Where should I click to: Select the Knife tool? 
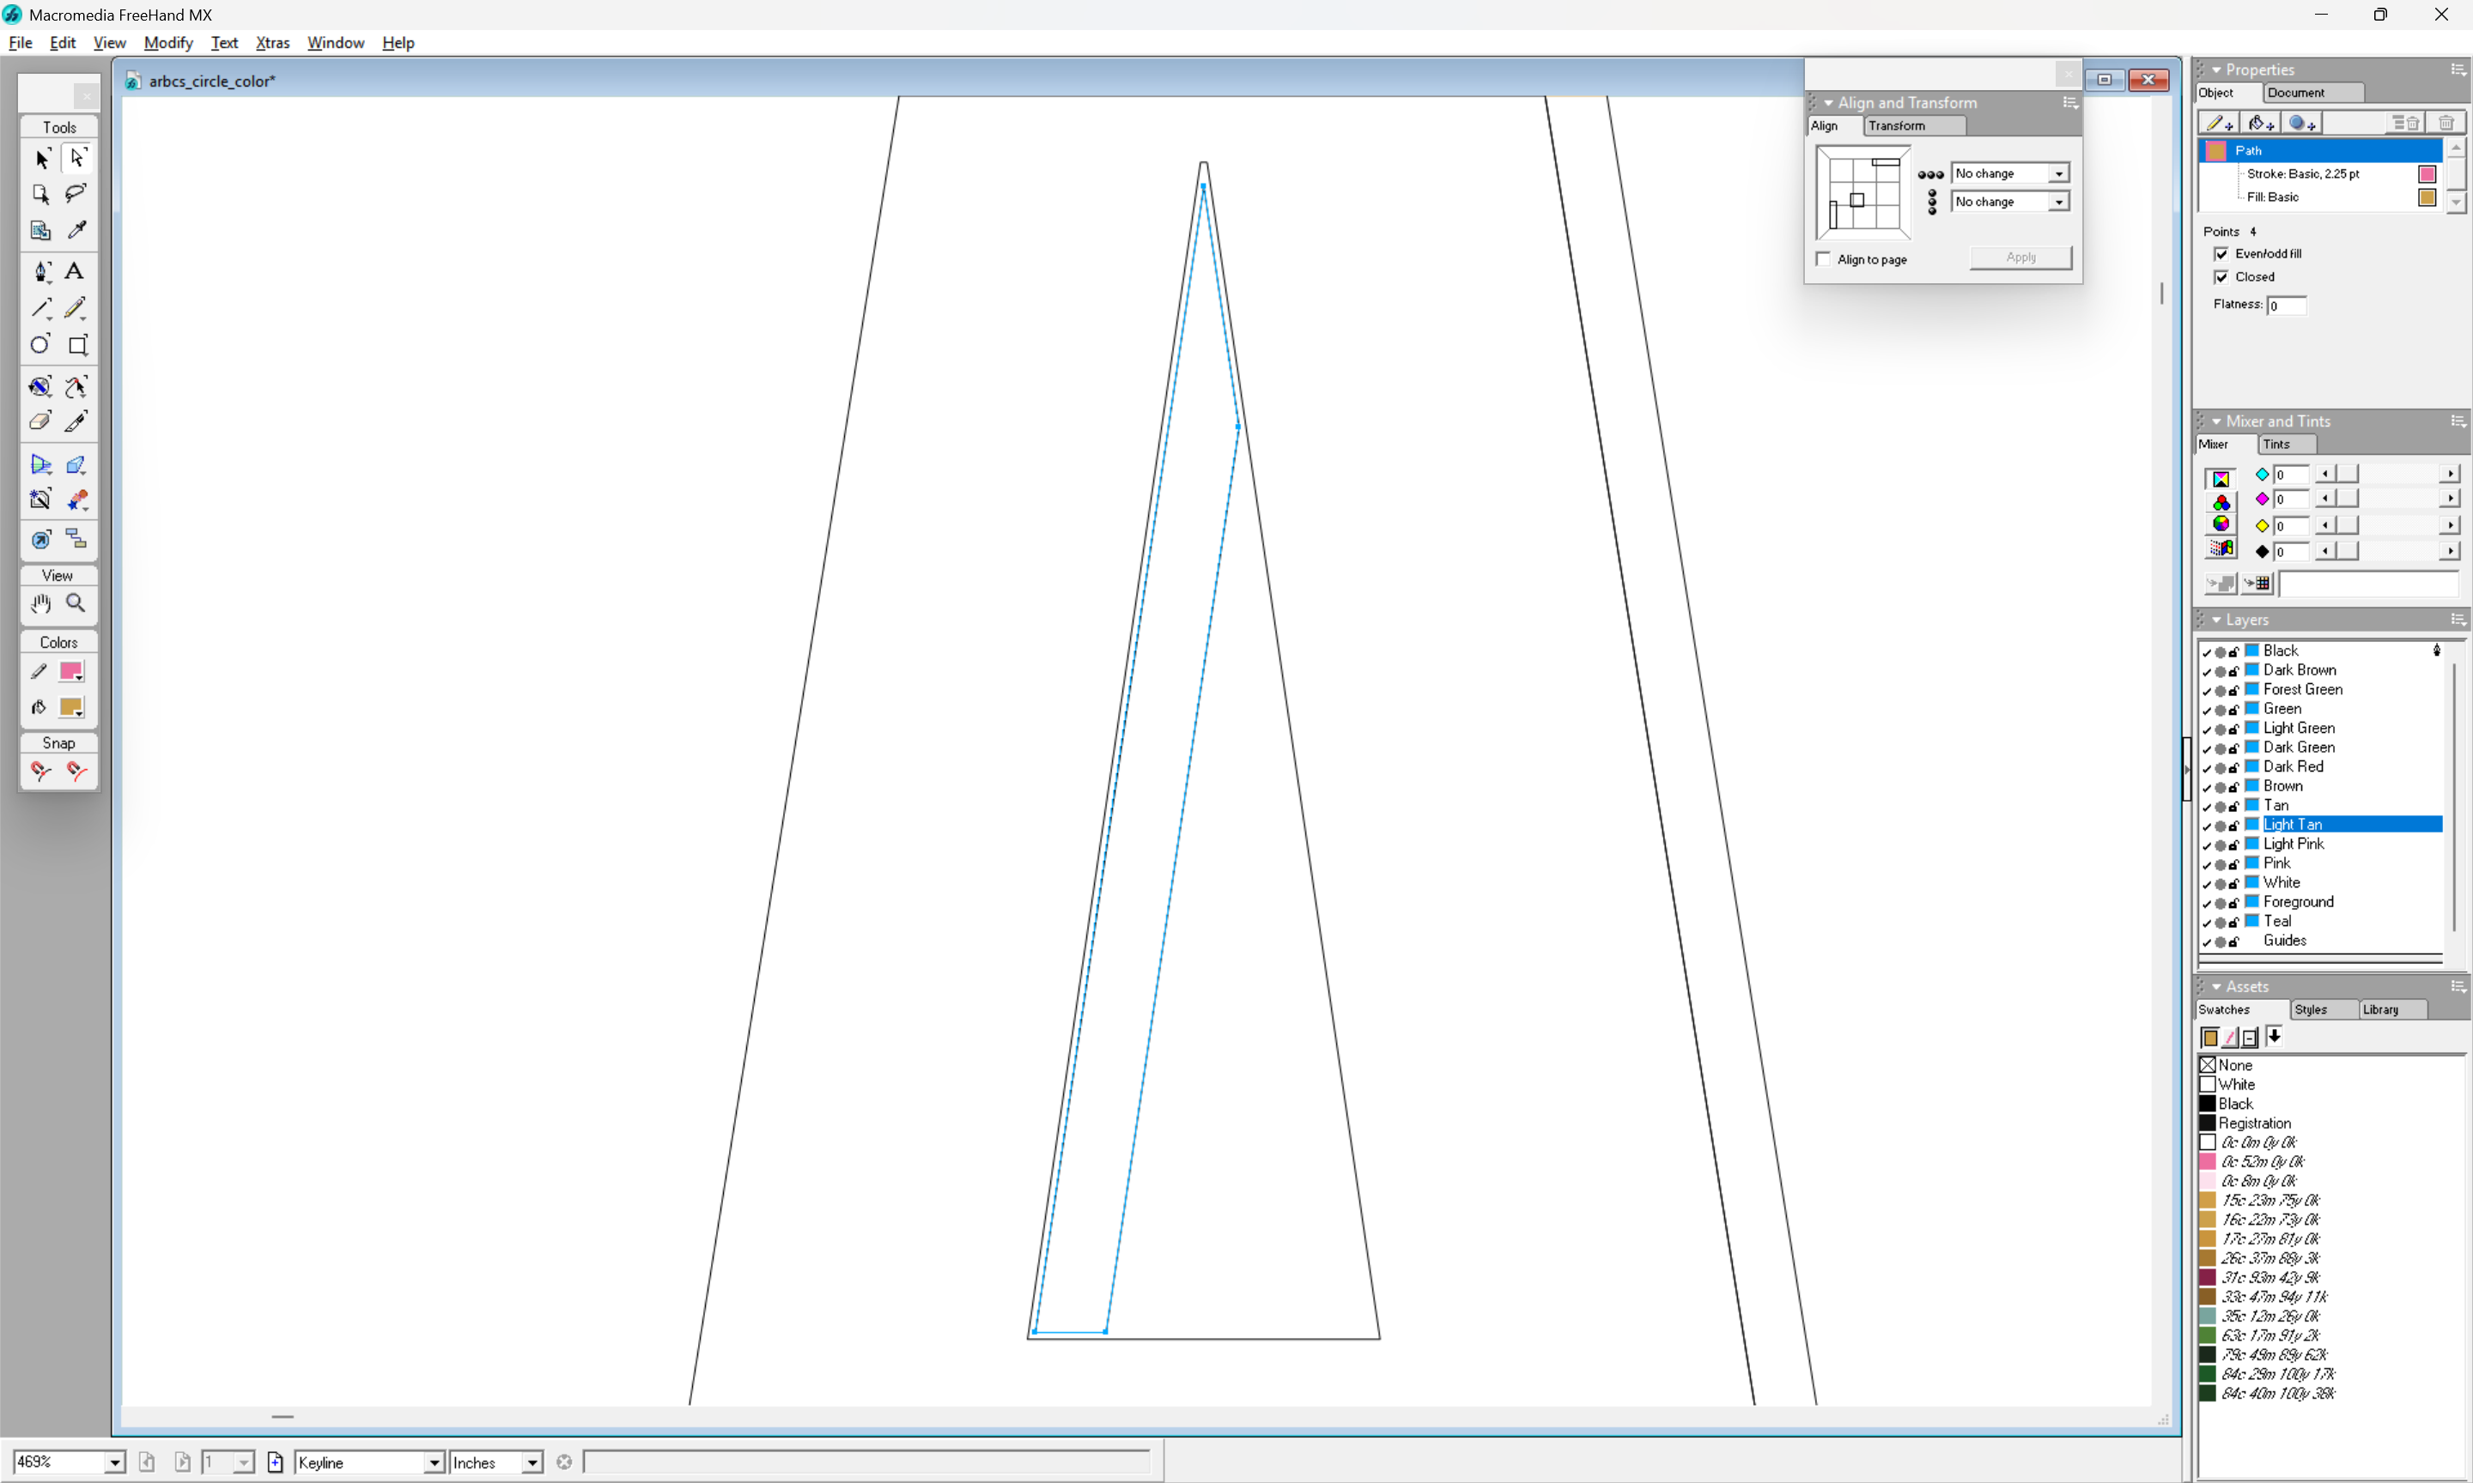pos(76,421)
